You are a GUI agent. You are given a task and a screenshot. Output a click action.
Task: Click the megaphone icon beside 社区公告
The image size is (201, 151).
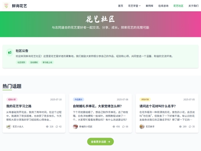(x=10, y=53)
